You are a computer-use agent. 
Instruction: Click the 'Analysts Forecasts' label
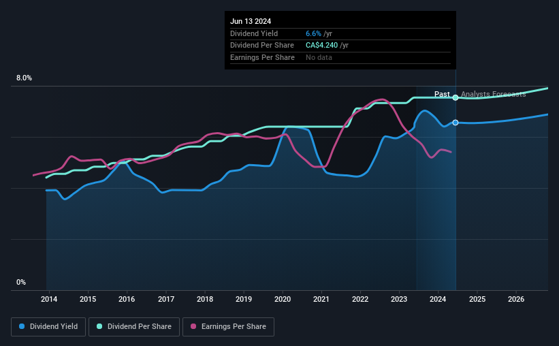[x=494, y=94]
